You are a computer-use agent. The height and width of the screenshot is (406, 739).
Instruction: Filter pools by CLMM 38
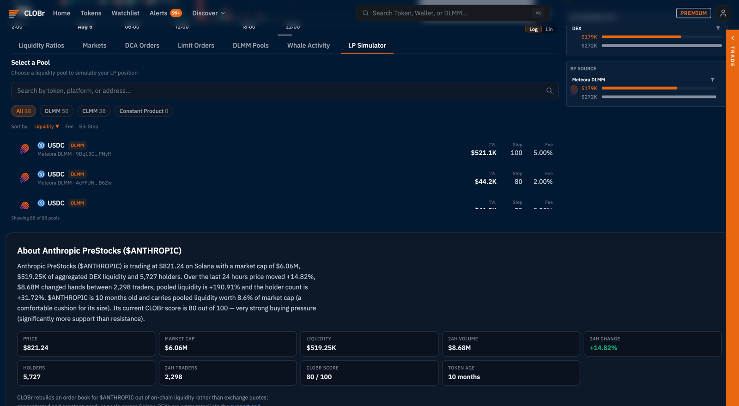(x=94, y=111)
